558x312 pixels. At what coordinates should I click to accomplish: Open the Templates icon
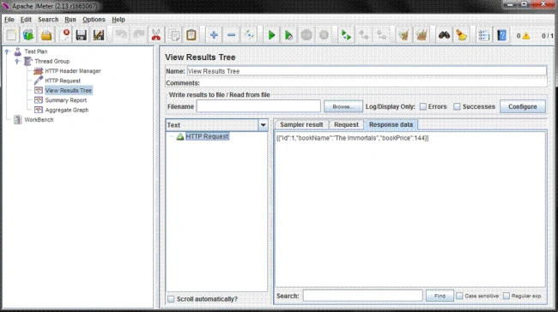(28, 35)
